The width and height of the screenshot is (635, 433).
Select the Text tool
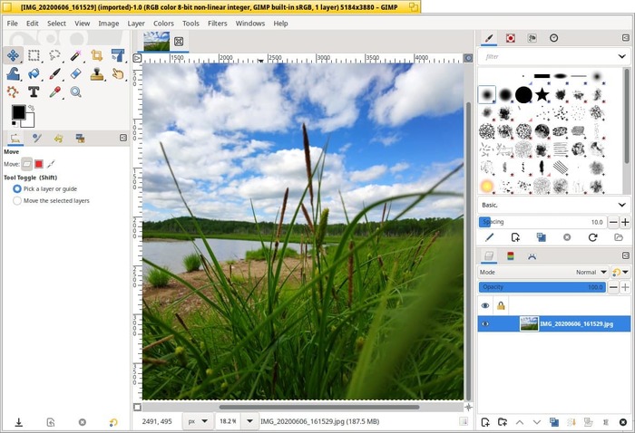coord(34,91)
